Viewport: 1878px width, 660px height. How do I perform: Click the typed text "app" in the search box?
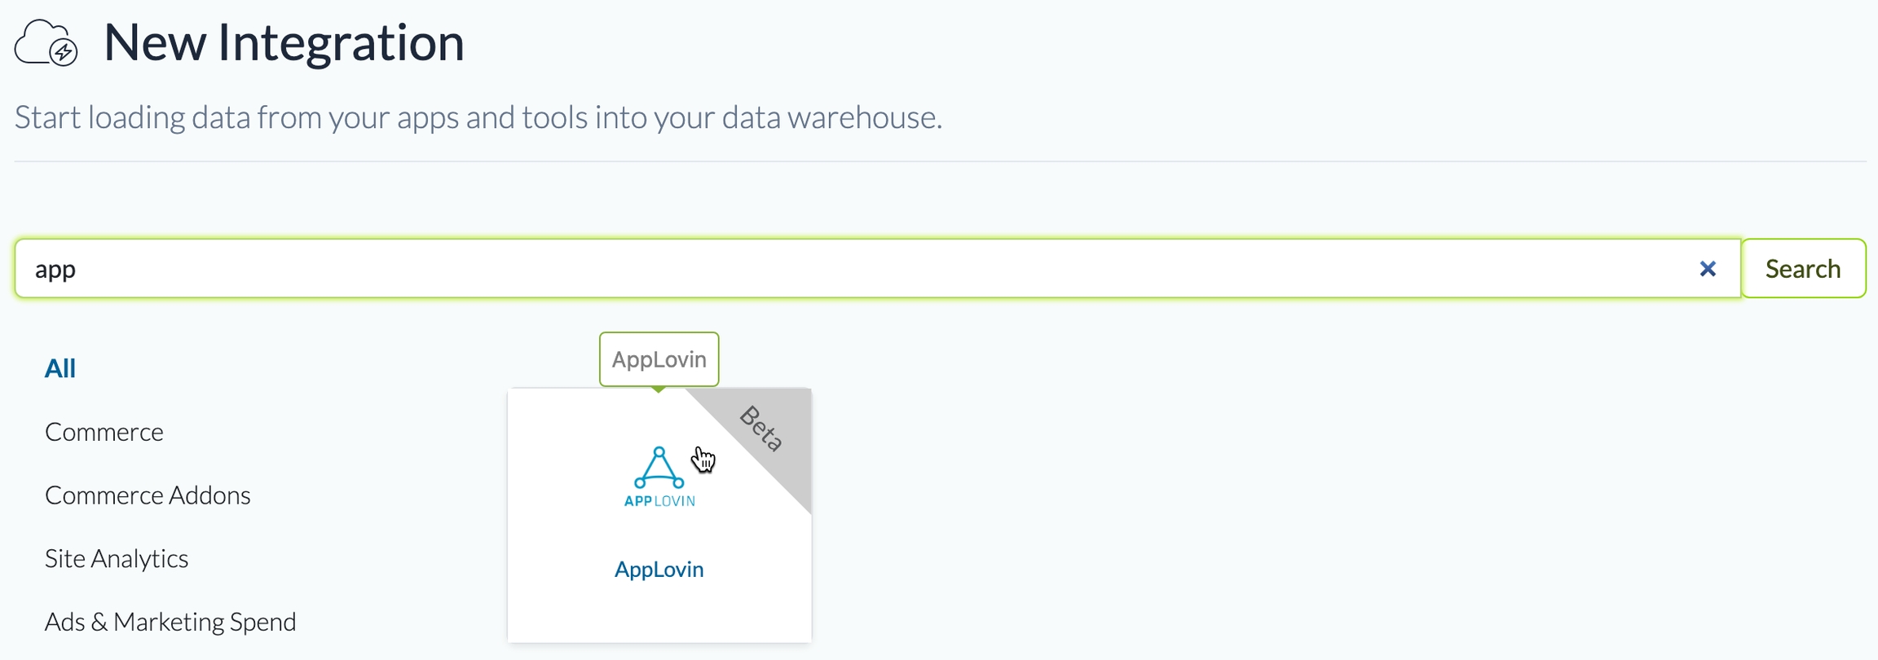click(55, 269)
